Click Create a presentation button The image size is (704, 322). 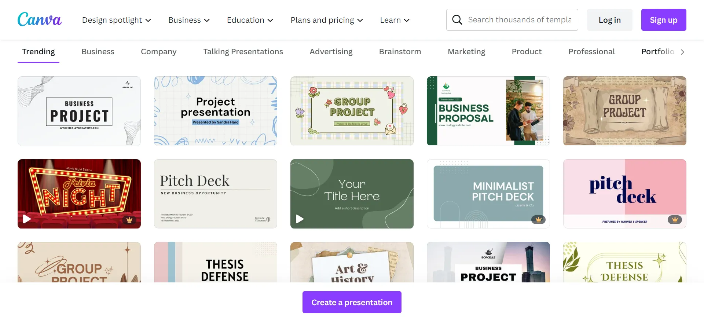click(x=352, y=302)
